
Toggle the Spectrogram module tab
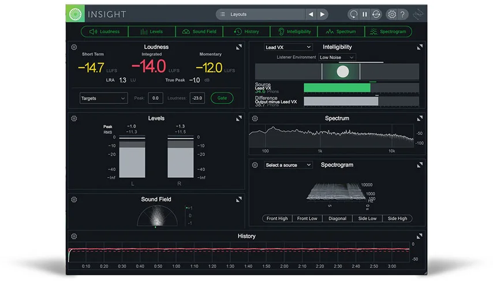tap(389, 31)
